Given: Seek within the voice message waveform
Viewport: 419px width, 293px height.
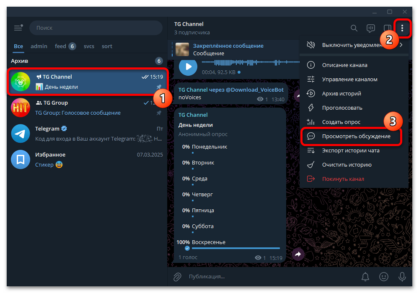Looking at the screenshot, I should point(251,62).
